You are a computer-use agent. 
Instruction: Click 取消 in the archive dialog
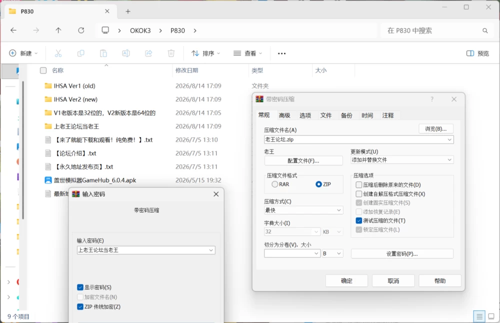tap(393, 281)
